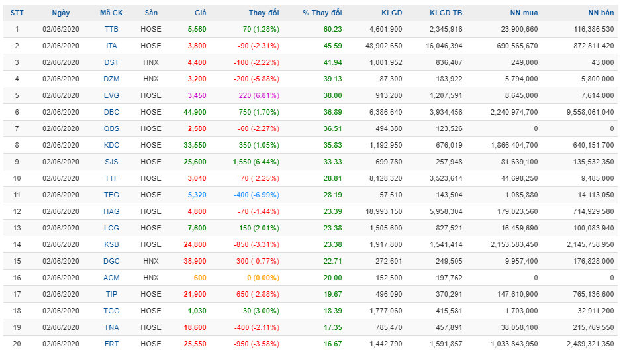
Task: Click the KLGD TB column header
Action: 446,13
